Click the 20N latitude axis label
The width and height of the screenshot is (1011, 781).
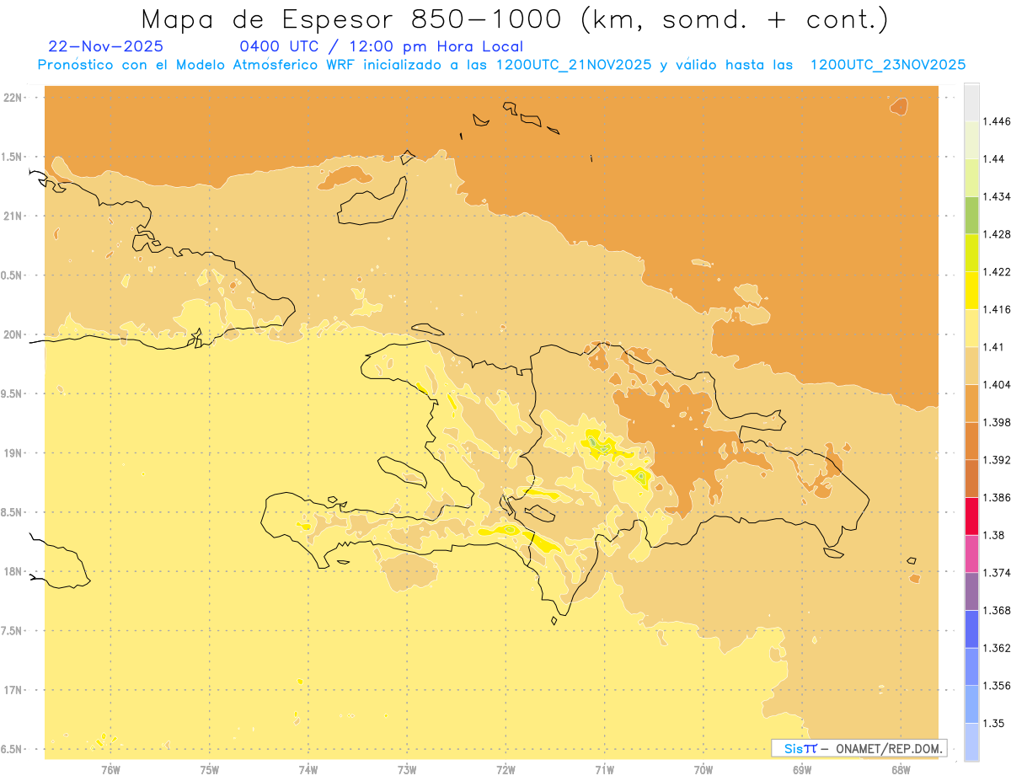tap(12, 334)
